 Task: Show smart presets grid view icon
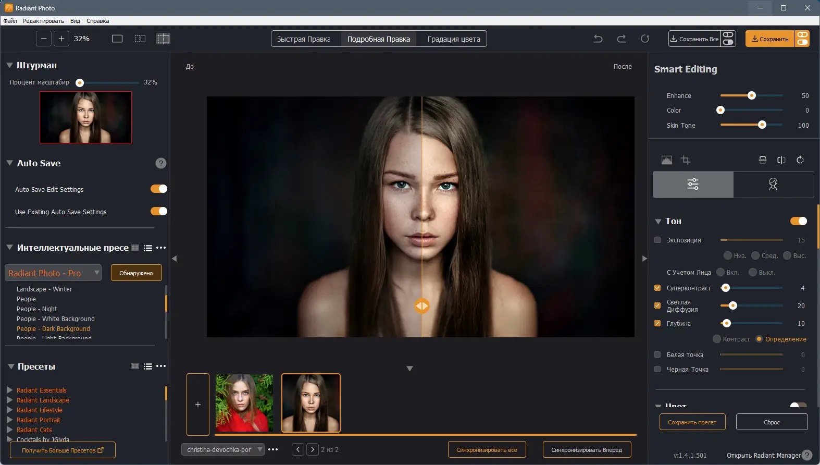click(135, 248)
